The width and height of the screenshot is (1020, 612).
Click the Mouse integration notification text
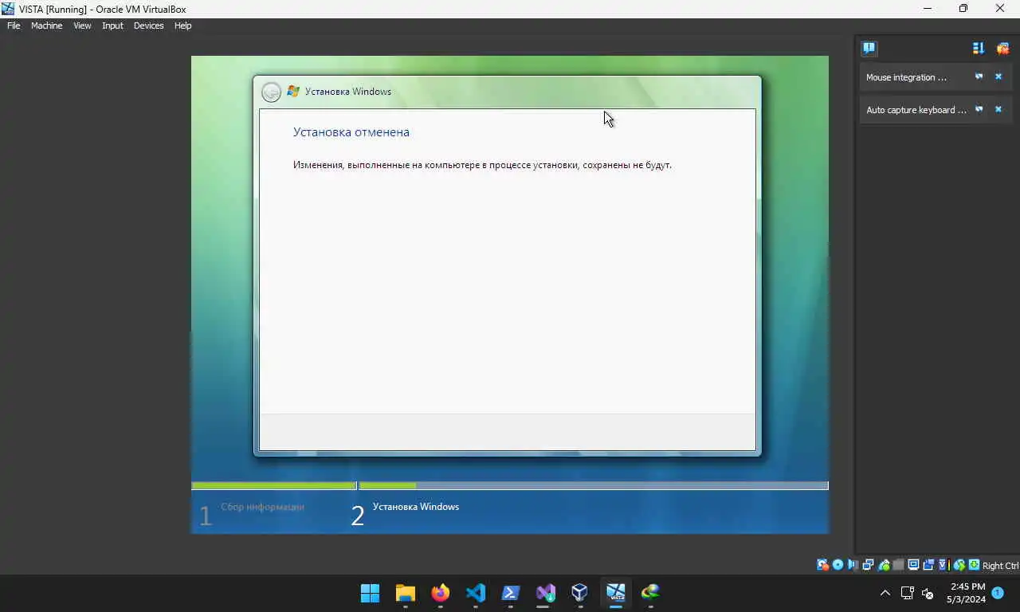pos(906,77)
